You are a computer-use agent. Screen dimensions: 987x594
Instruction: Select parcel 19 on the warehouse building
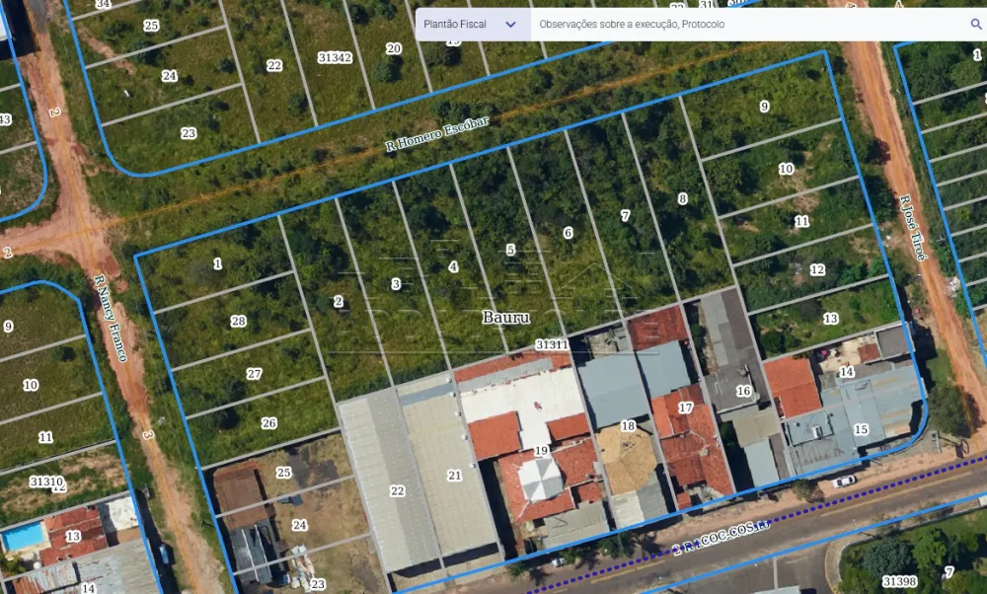click(539, 451)
